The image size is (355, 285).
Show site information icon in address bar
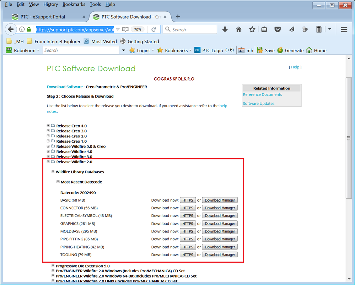[22, 29]
